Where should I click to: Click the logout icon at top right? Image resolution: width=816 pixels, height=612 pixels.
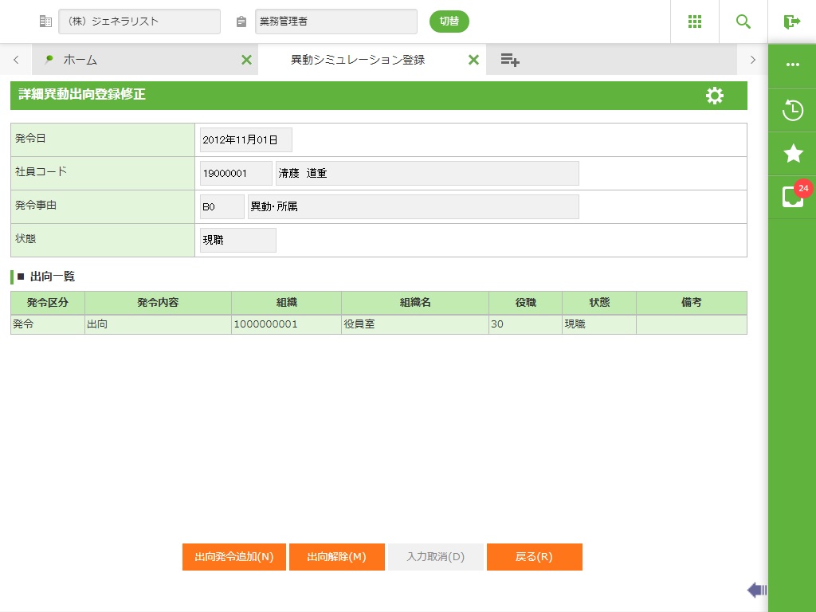click(x=791, y=22)
